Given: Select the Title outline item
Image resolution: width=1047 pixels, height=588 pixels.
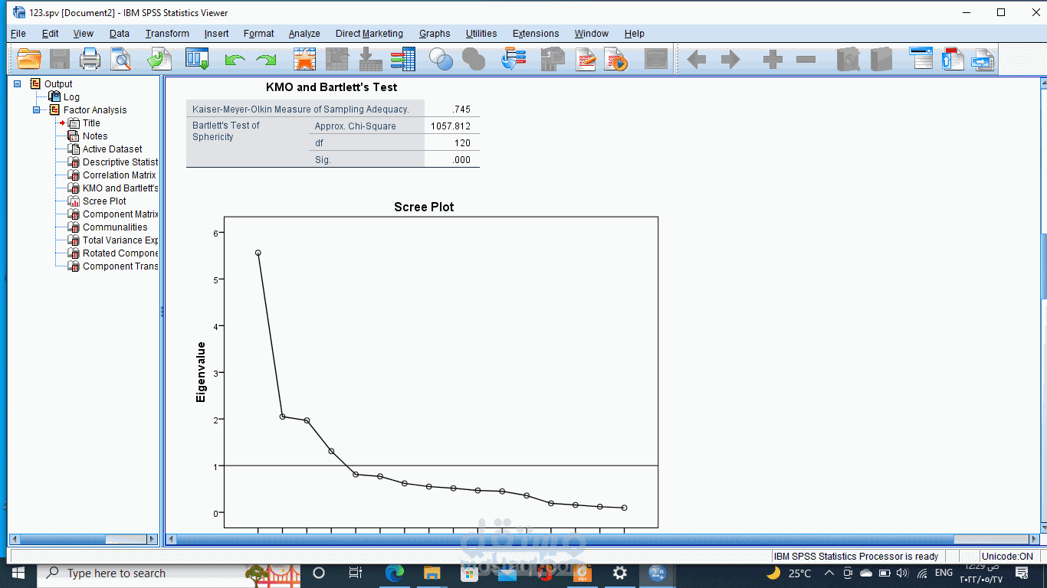Looking at the screenshot, I should click(91, 123).
